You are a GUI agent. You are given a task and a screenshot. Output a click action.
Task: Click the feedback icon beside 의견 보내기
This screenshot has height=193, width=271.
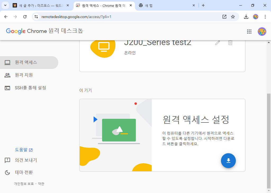pos(7,160)
